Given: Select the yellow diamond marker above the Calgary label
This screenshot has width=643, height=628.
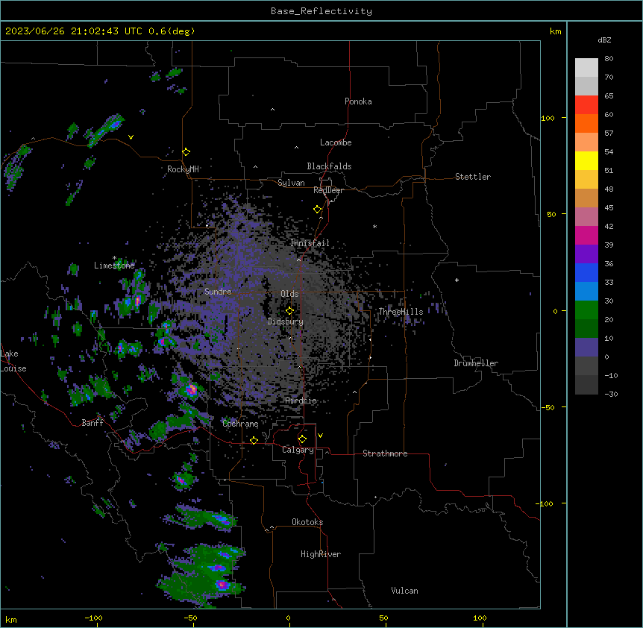Looking at the screenshot, I should click(x=302, y=439).
